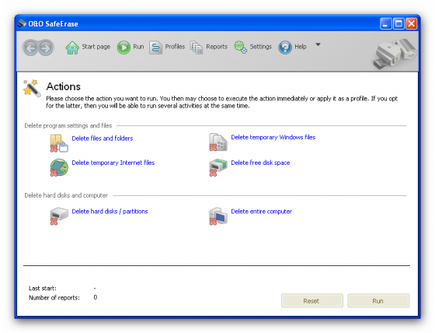Click the Delete entire computer monitor icon
This screenshot has height=333, width=435.
click(x=218, y=216)
